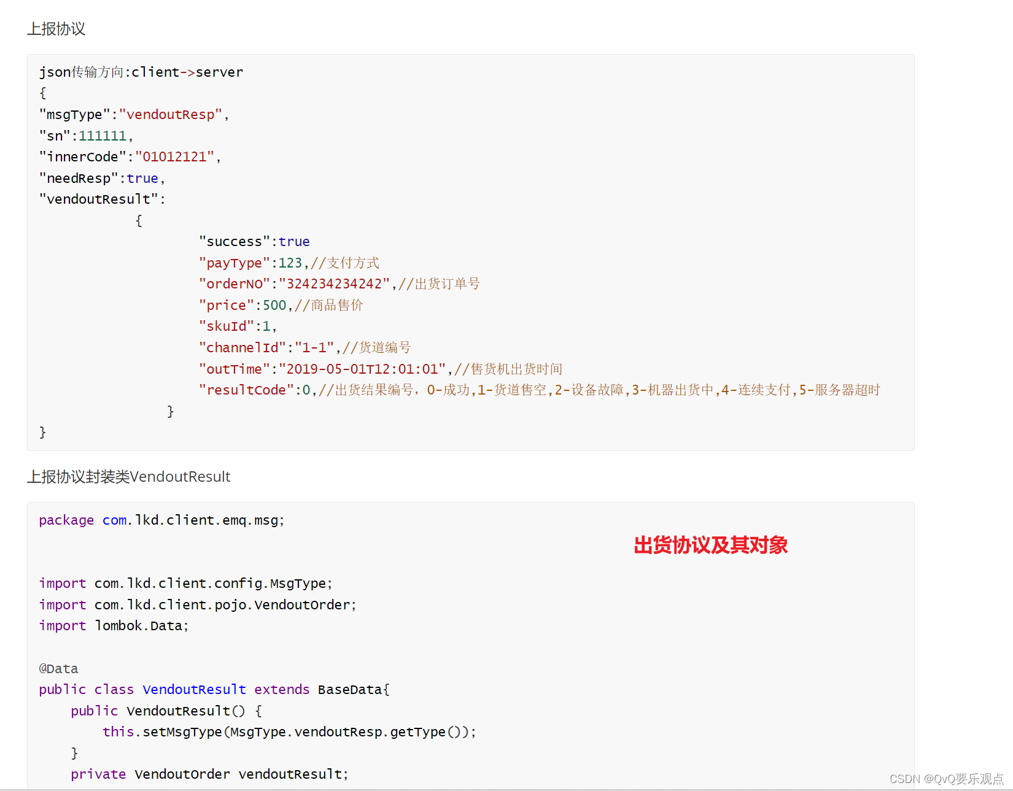Click the public class VendoutResult declaration
Image resolution: width=1013 pixels, height=791 pixels.
coord(214,690)
